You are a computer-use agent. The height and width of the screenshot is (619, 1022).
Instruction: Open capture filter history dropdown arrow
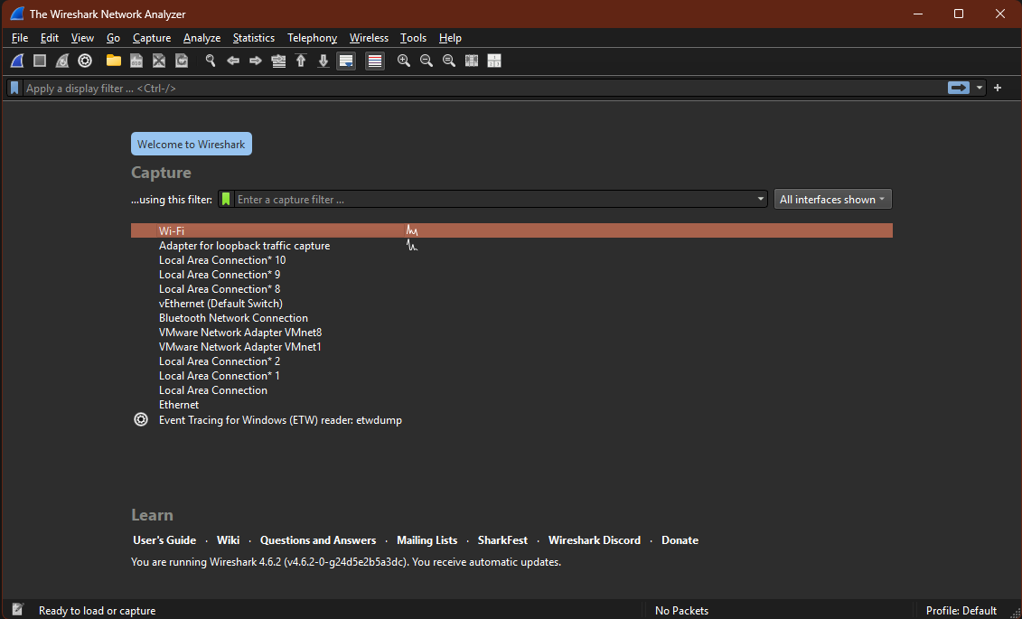760,199
